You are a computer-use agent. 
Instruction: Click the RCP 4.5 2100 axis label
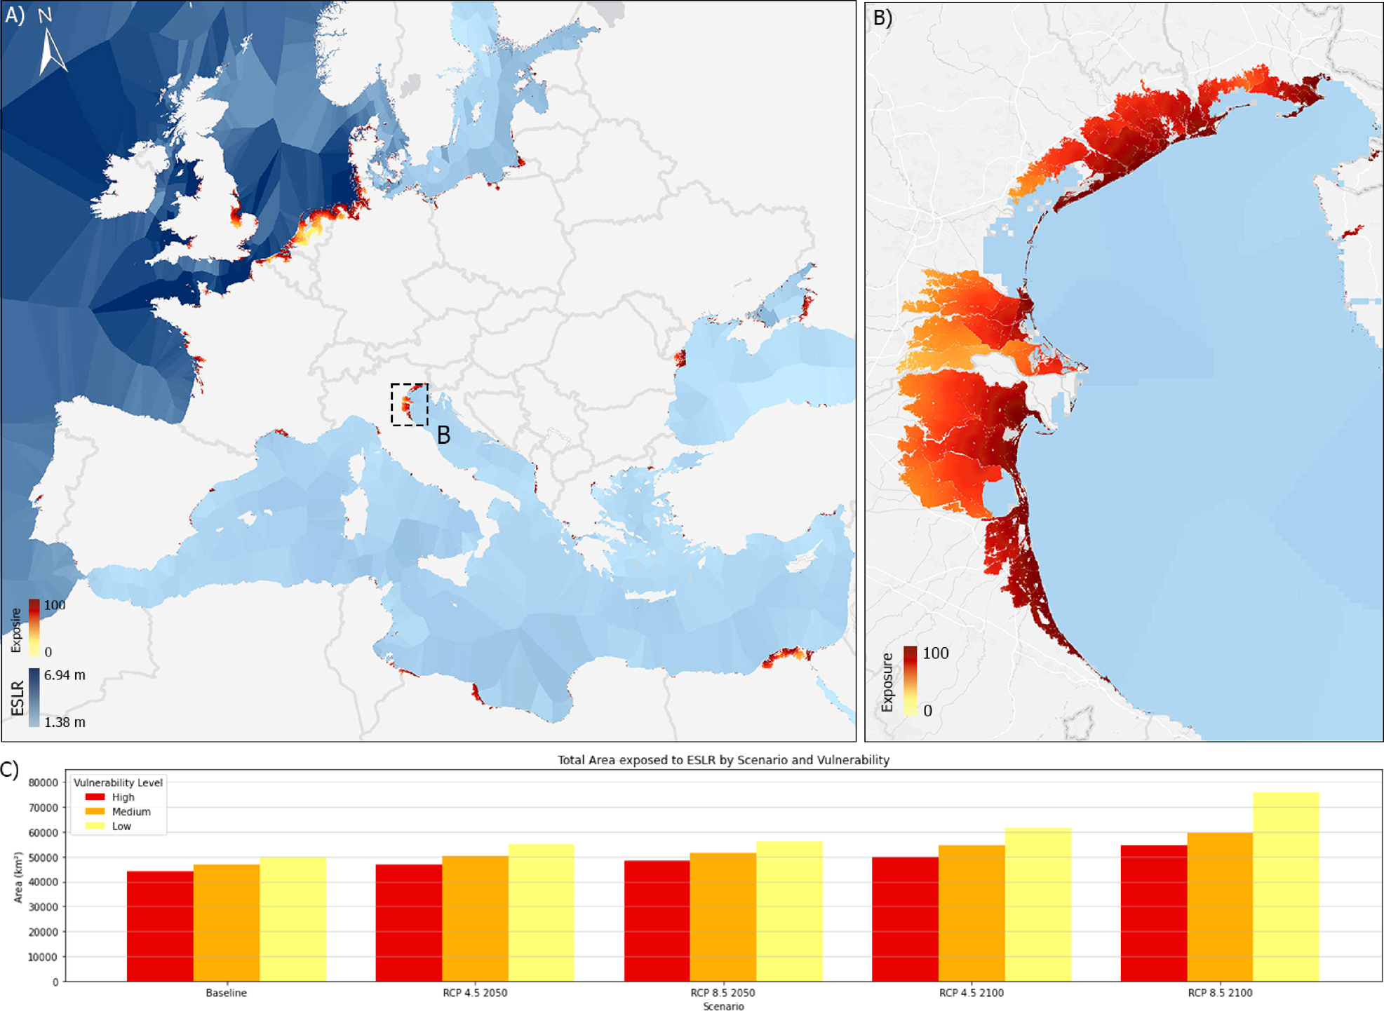[x=971, y=993]
